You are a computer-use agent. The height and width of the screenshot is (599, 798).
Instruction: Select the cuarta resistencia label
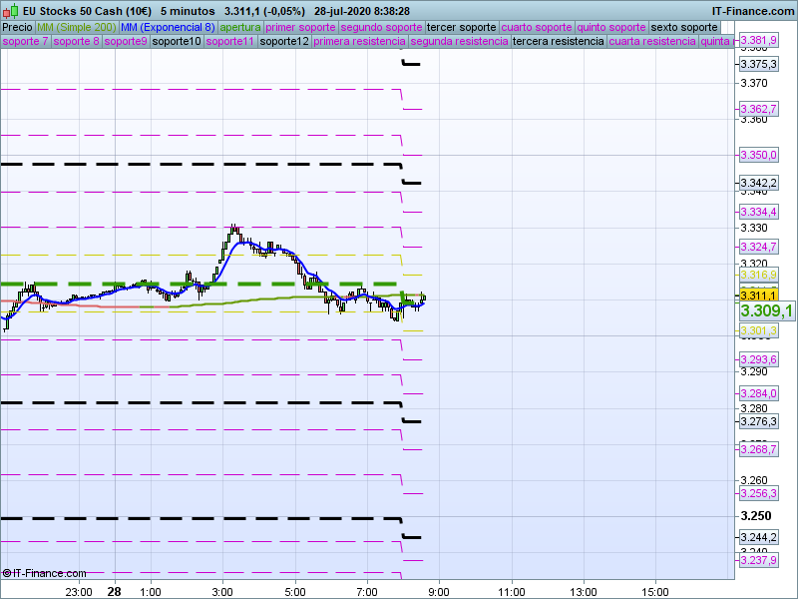point(652,42)
